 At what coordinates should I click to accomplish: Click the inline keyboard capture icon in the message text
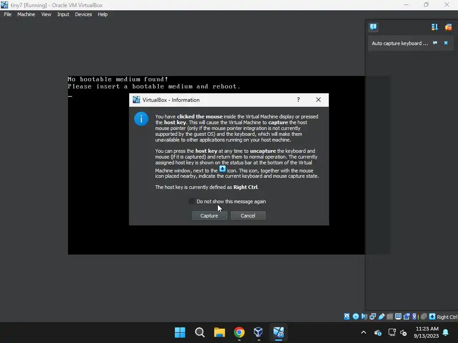pyautogui.click(x=222, y=168)
